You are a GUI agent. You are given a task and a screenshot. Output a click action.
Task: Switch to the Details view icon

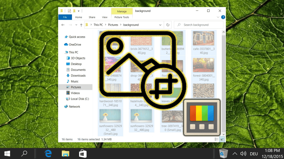[x=217, y=139]
